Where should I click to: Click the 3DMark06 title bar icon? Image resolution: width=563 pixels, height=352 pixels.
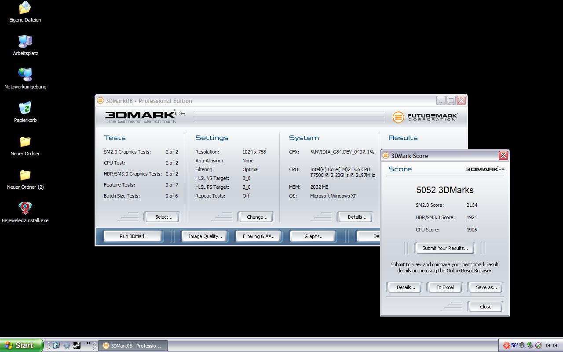click(100, 101)
